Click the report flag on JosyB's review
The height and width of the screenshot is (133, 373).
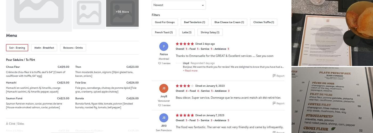[274, 103]
